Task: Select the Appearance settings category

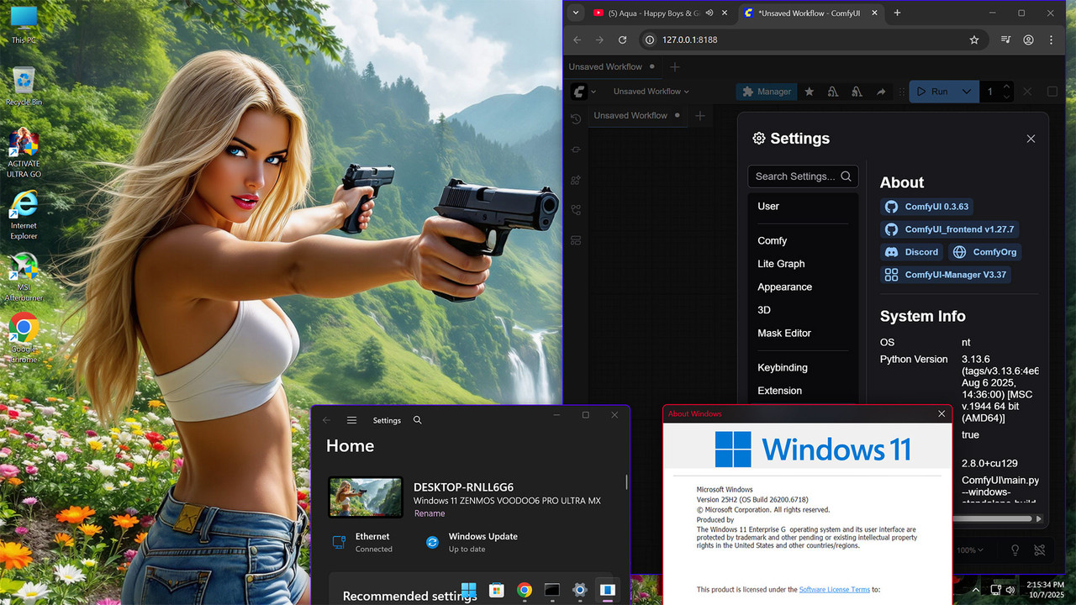Action: pyautogui.click(x=803, y=287)
